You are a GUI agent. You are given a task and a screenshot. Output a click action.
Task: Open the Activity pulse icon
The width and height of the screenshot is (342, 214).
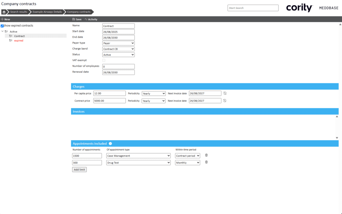click(x=86, y=19)
